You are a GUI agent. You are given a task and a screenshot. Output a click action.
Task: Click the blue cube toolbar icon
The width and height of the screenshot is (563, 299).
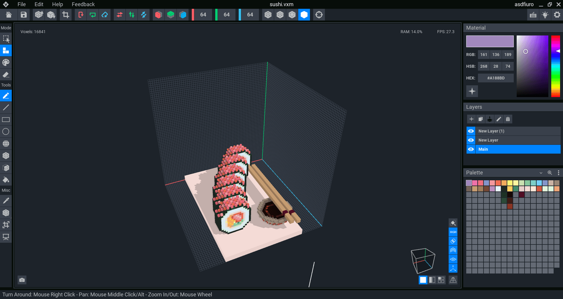183,15
